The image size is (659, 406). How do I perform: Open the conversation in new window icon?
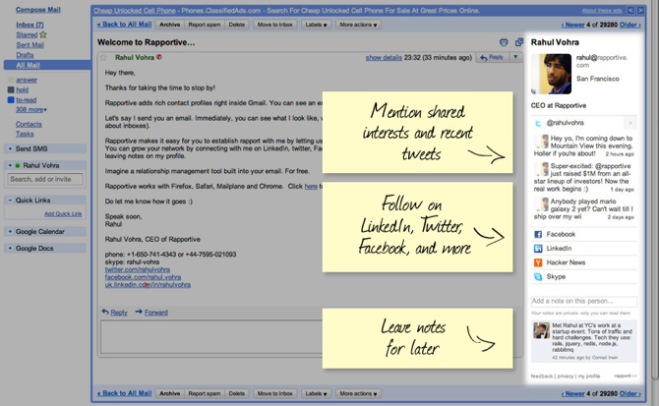519,42
